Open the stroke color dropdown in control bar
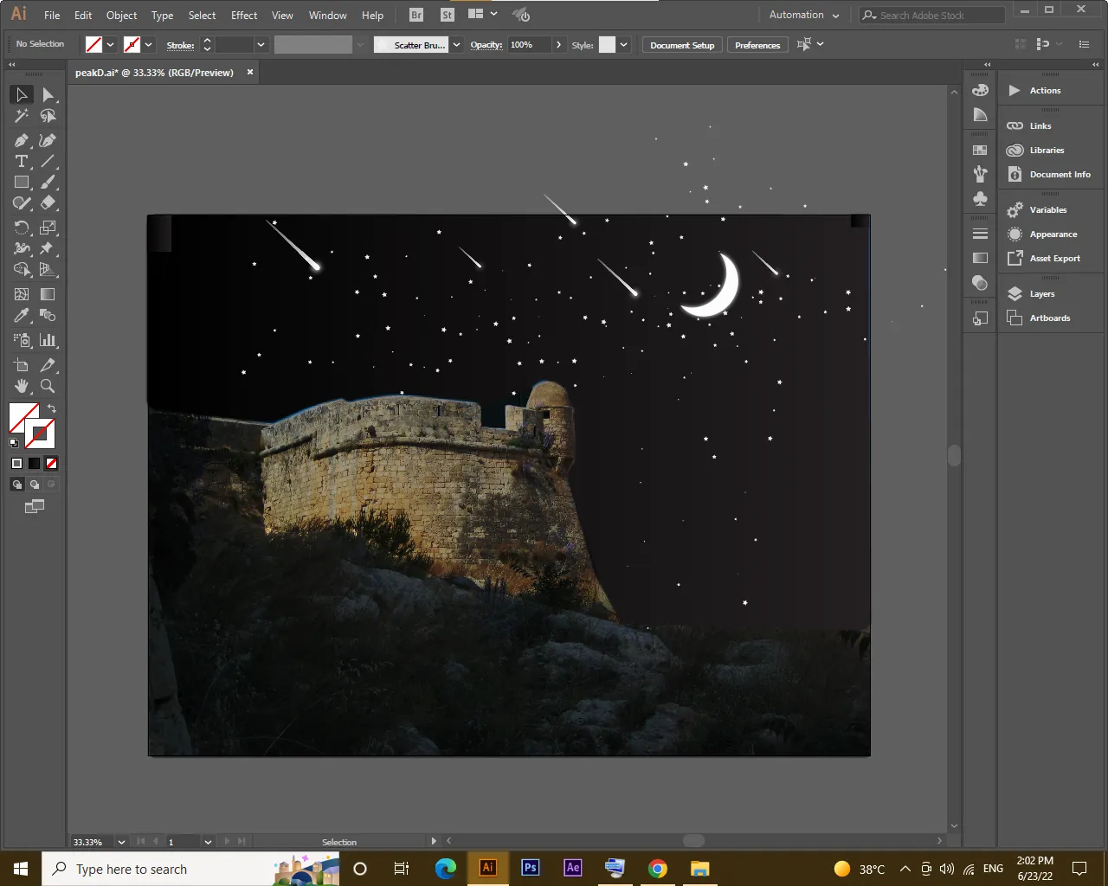Image resolution: width=1108 pixels, height=886 pixels. click(148, 45)
